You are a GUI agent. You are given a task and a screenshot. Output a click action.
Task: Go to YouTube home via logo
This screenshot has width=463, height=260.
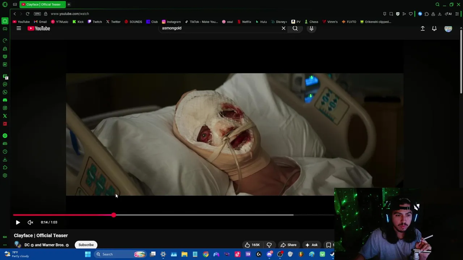[x=39, y=28]
